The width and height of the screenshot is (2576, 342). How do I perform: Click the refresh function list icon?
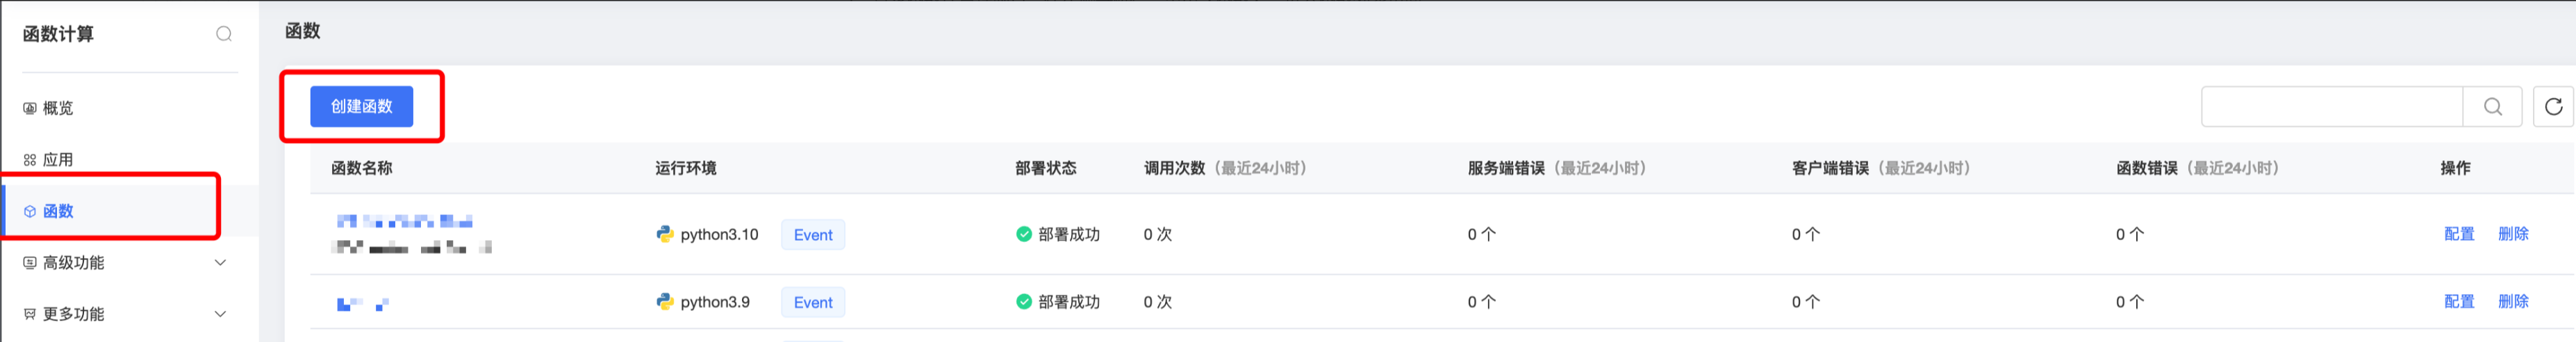click(2553, 107)
